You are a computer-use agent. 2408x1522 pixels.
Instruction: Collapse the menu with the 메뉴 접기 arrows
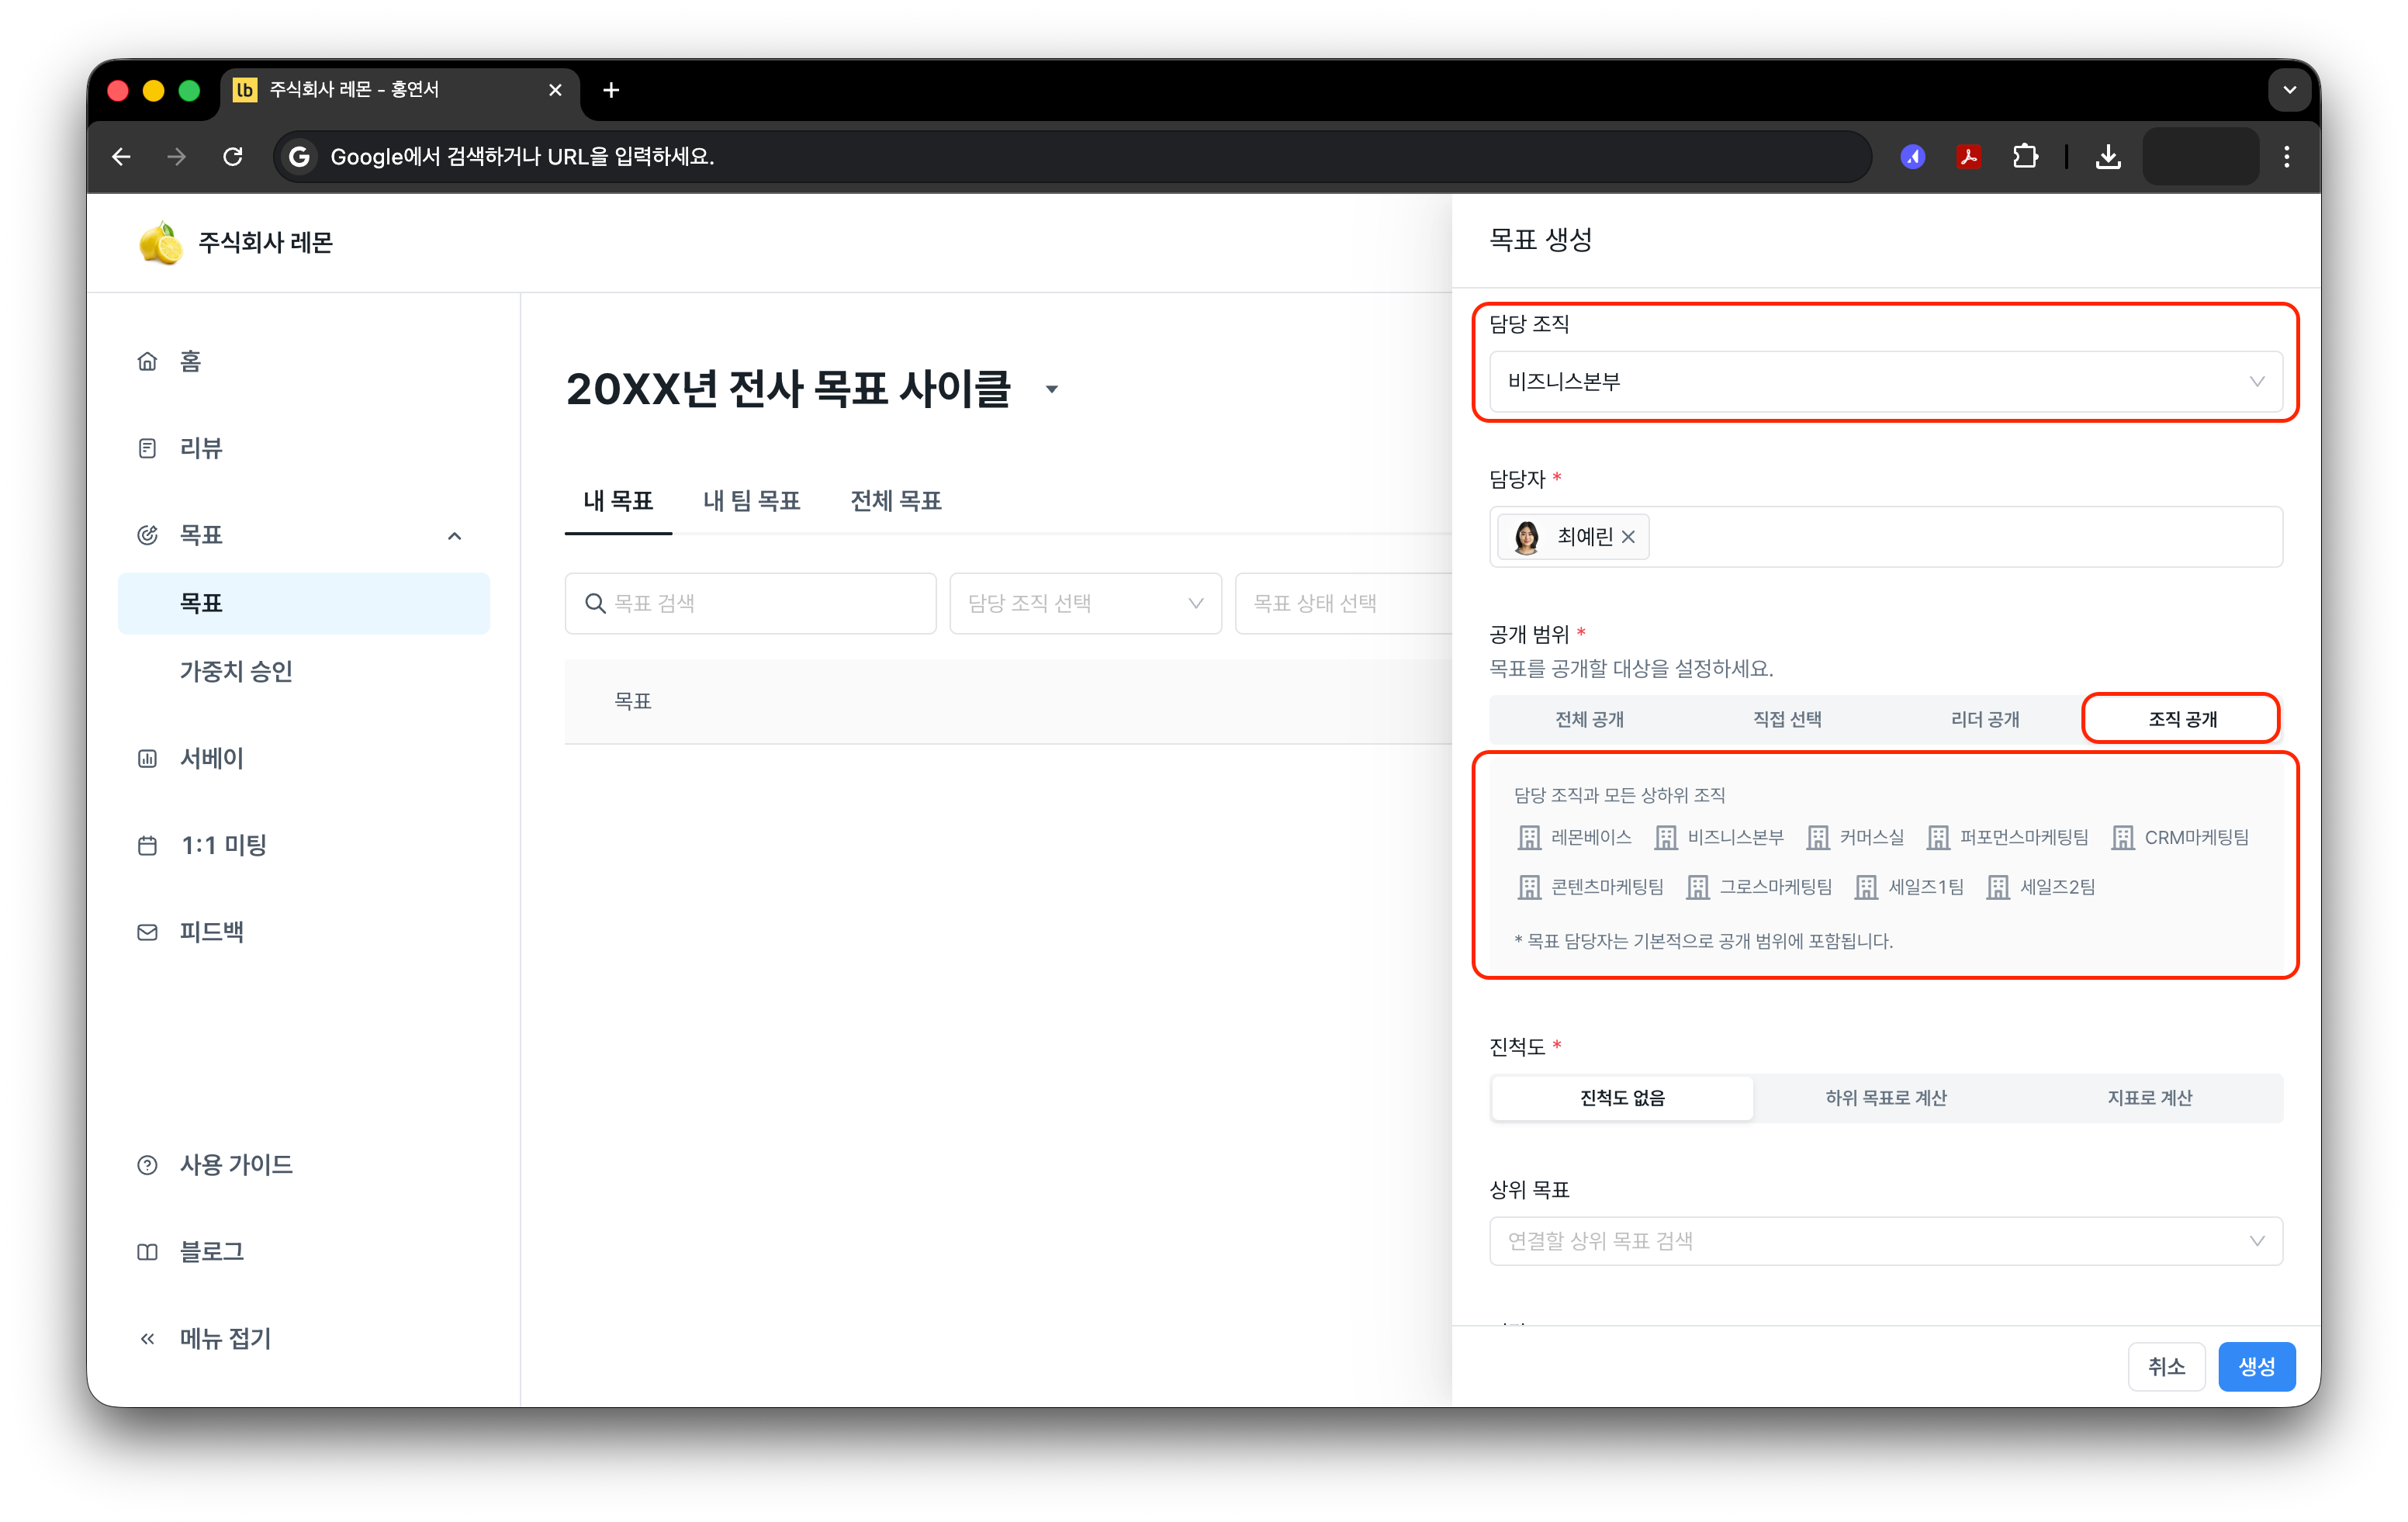[147, 1338]
